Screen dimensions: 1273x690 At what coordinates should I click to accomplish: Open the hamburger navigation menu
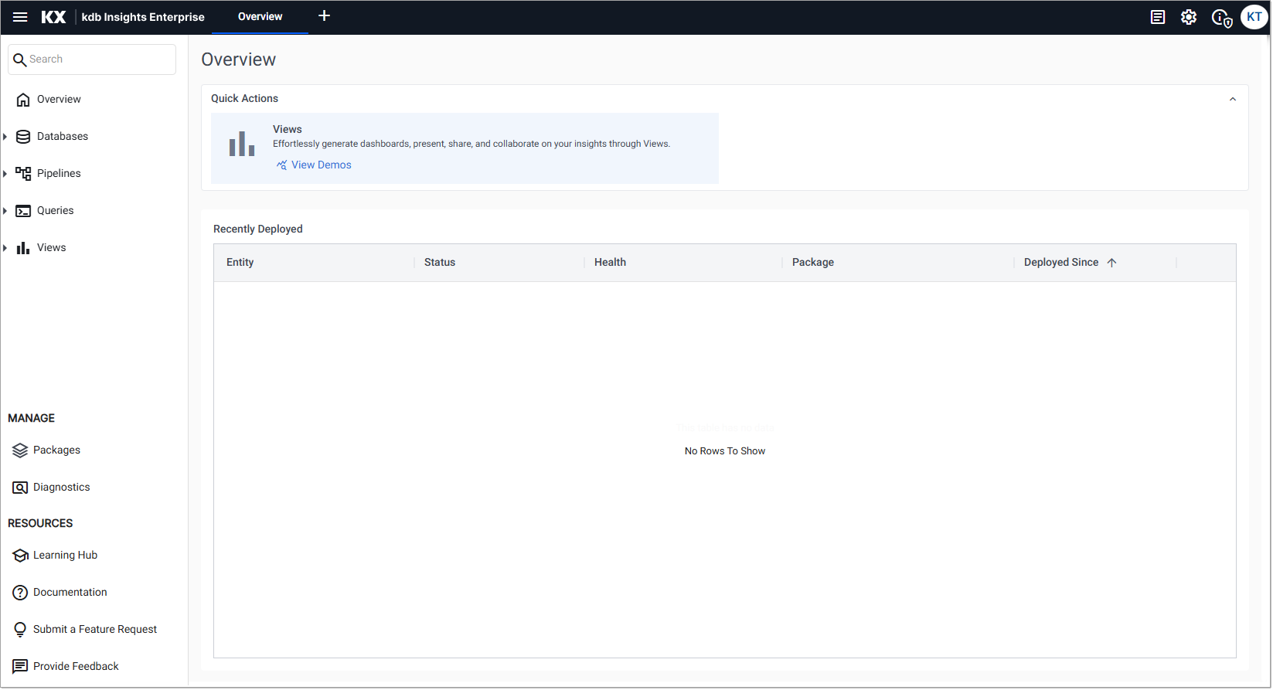click(20, 17)
